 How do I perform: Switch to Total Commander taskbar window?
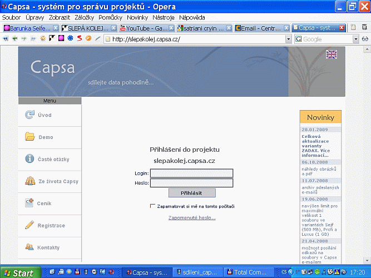click(249, 272)
